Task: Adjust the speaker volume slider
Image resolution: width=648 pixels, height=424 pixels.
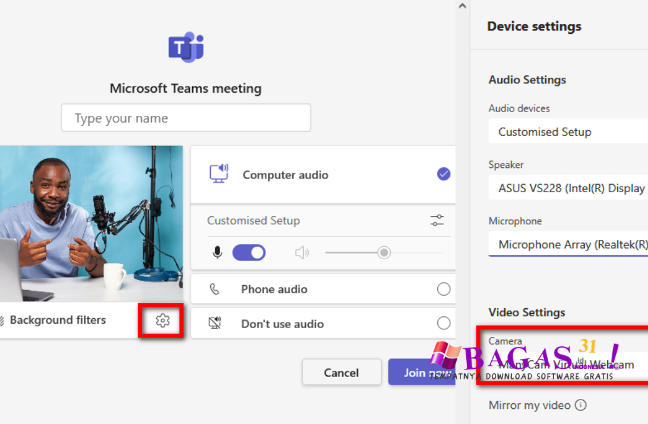Action: pyautogui.click(x=385, y=252)
